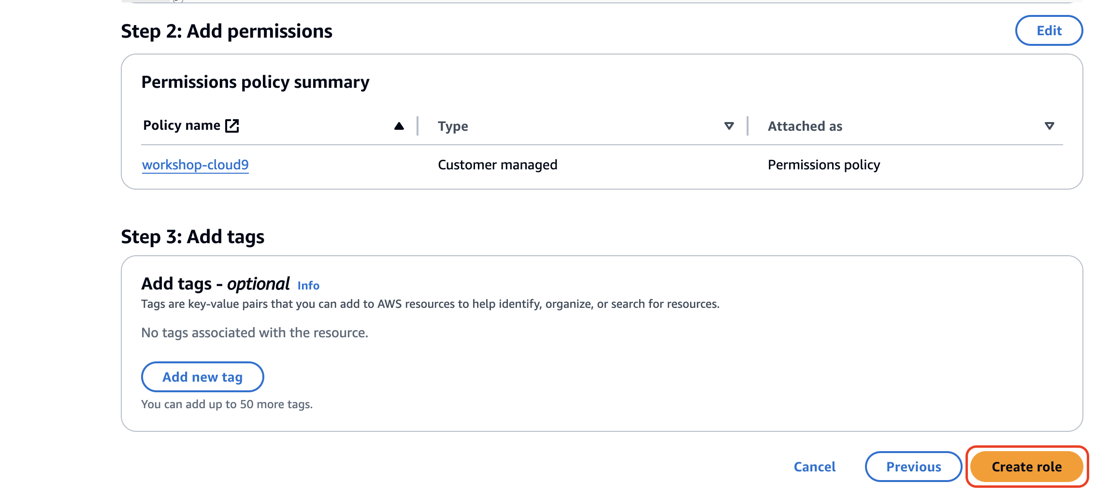
Task: Click the filter icon on the Type column
Action: point(729,125)
